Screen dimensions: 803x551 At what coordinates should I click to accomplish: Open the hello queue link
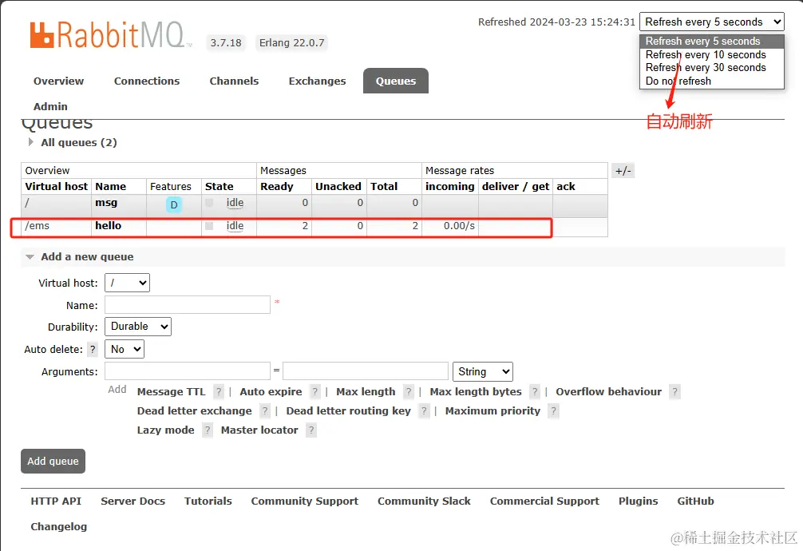108,225
